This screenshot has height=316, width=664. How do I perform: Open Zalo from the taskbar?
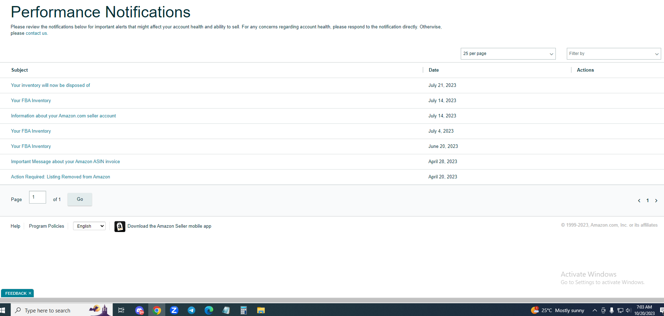tap(174, 310)
